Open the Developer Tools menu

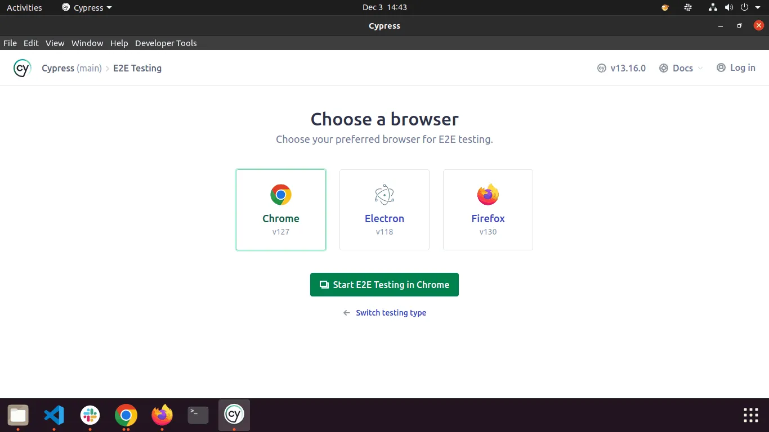(x=166, y=43)
